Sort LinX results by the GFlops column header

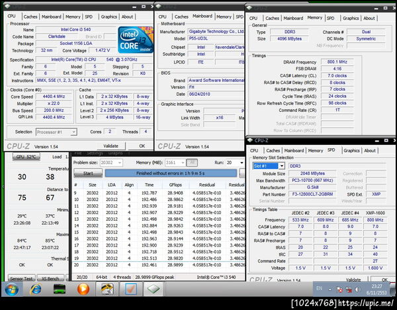coord(175,185)
